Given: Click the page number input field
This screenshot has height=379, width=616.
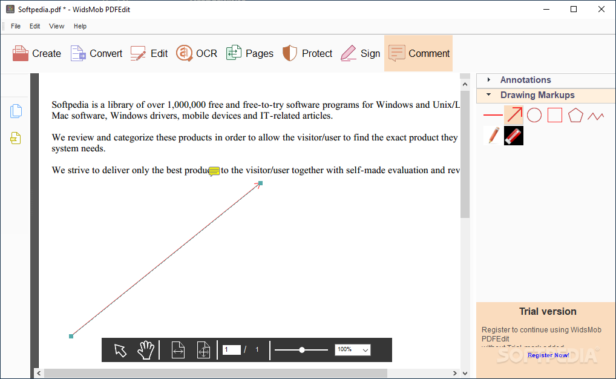Looking at the screenshot, I should coord(232,349).
